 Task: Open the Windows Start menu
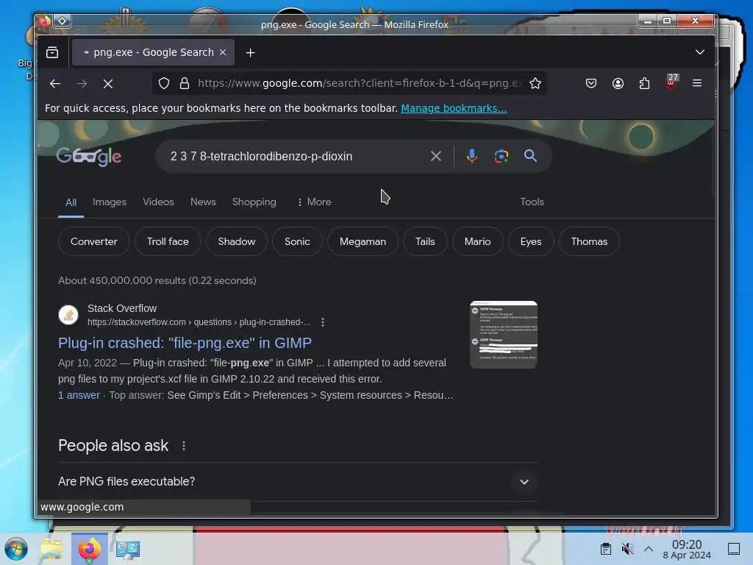[x=16, y=549]
